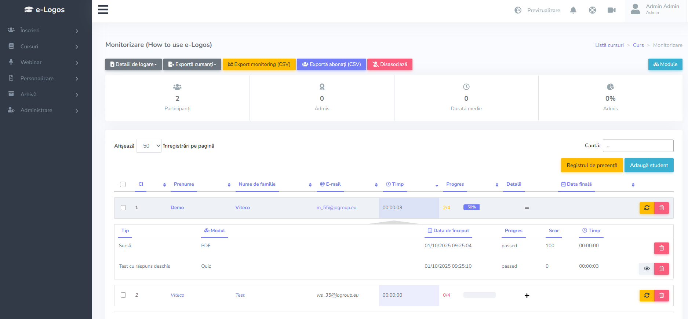Viewport: 688px width, 319px height.
Task: Expand details for Viteco Test with plus
Action: (527, 296)
